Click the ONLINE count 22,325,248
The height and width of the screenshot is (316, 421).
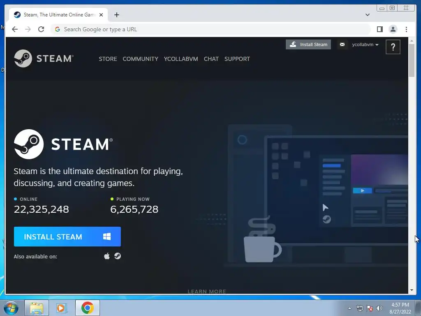point(42,209)
